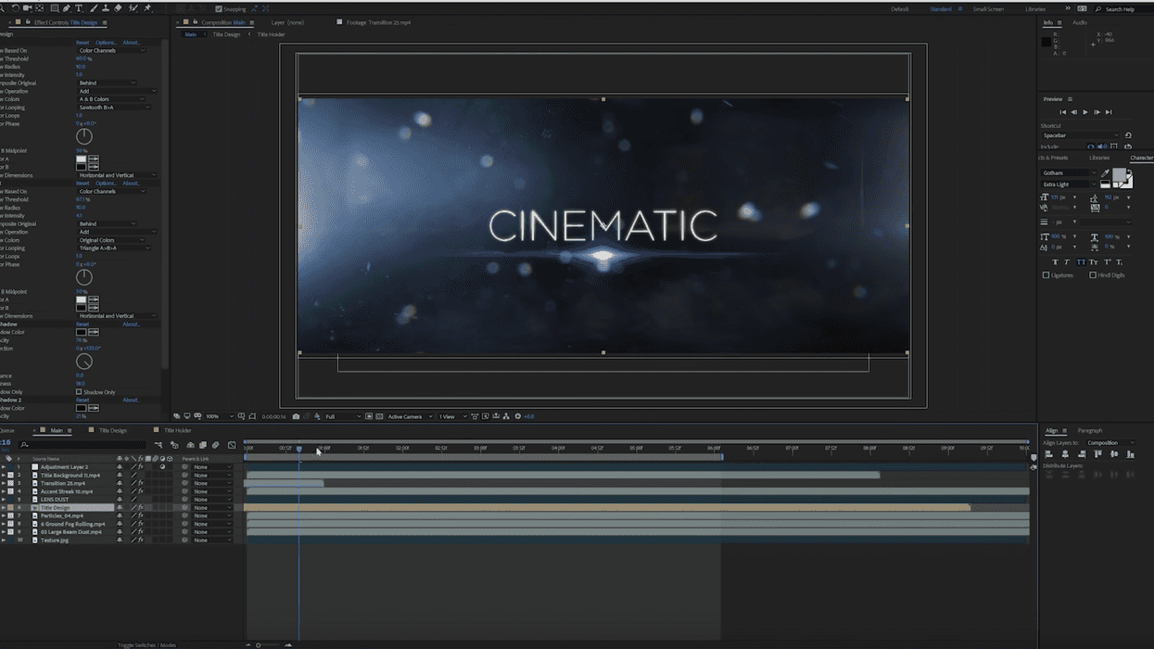Toggle Small Caps text style
This screenshot has height=649, width=1154.
1094,262
